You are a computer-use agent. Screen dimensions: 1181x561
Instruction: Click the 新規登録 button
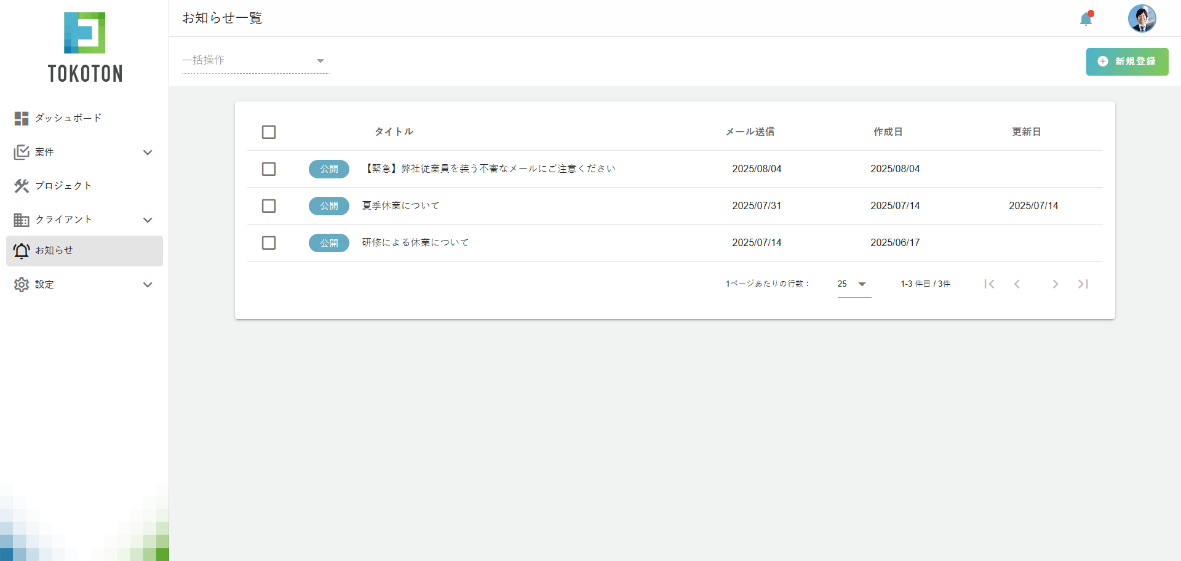(1127, 62)
